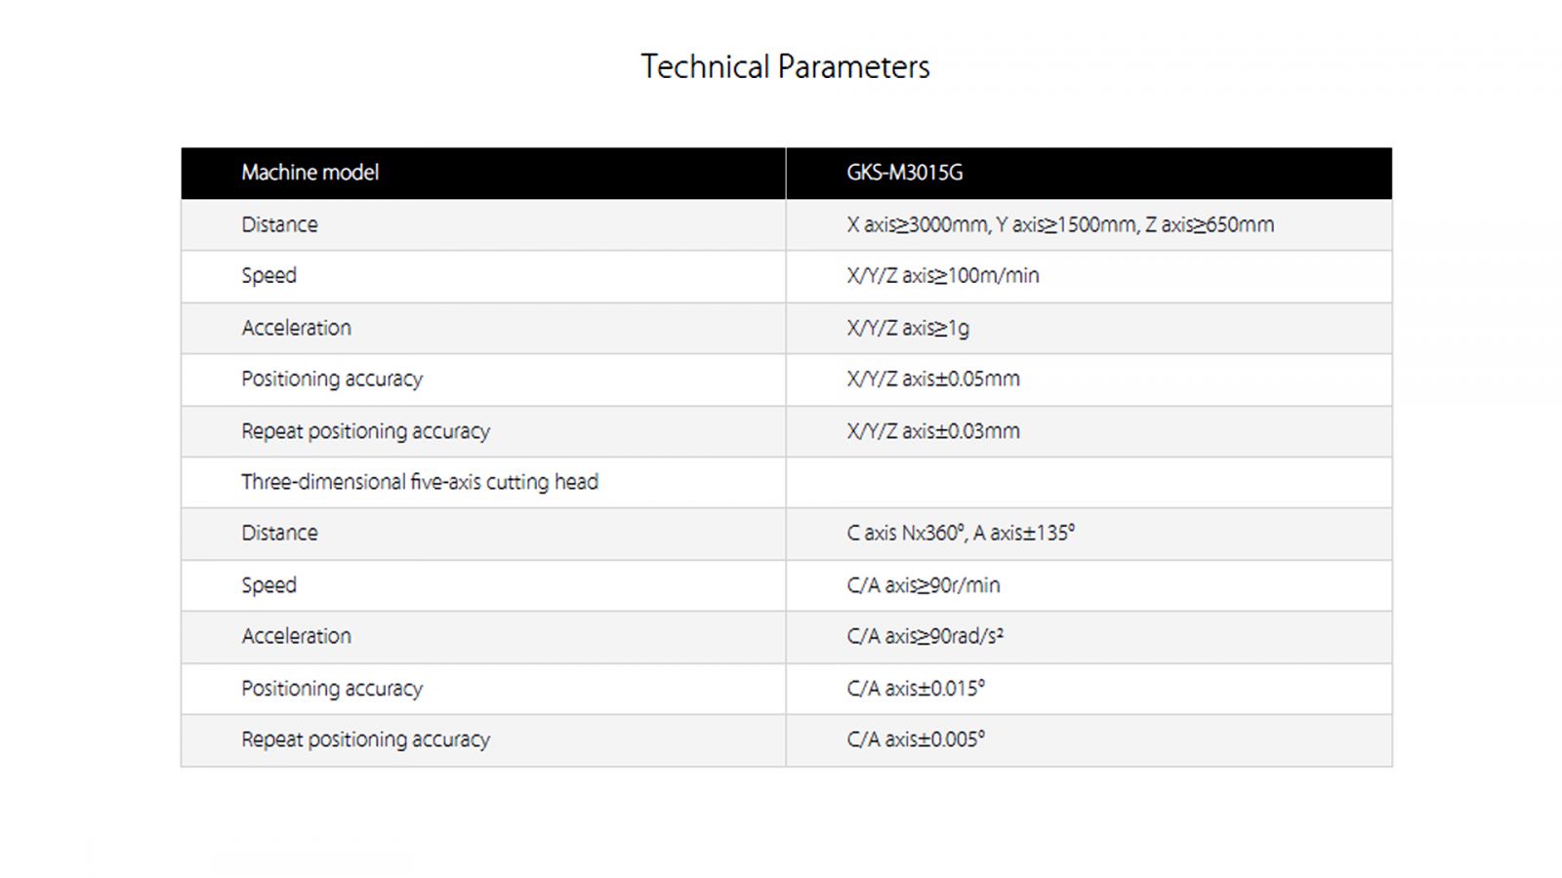
Task: Select the first Distance row label
Action: (x=279, y=224)
